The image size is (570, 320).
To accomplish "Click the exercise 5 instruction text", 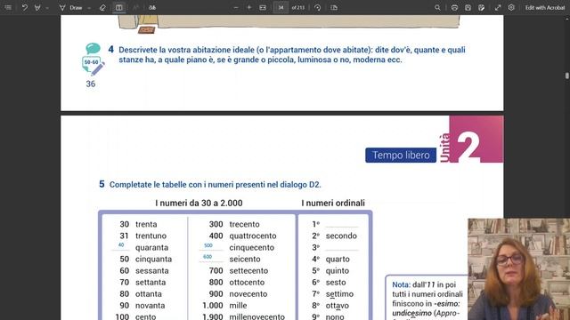I will point(216,185).
